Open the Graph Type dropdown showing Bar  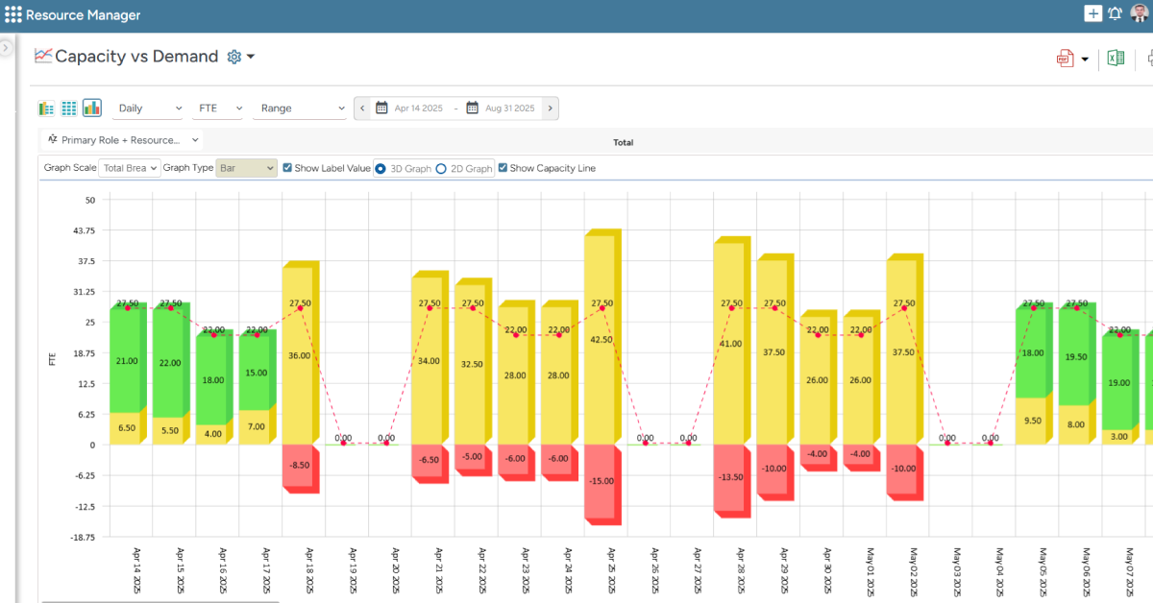coord(246,167)
